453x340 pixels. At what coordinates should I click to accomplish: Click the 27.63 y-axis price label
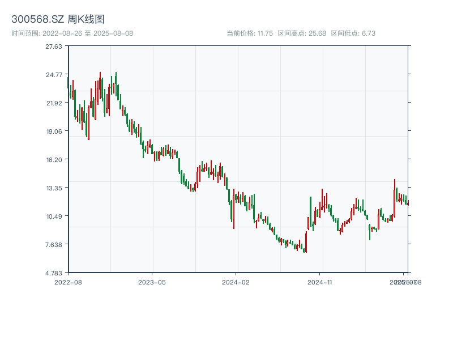54,46
